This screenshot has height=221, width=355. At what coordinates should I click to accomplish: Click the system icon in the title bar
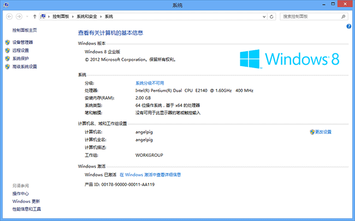[x=6, y=5]
